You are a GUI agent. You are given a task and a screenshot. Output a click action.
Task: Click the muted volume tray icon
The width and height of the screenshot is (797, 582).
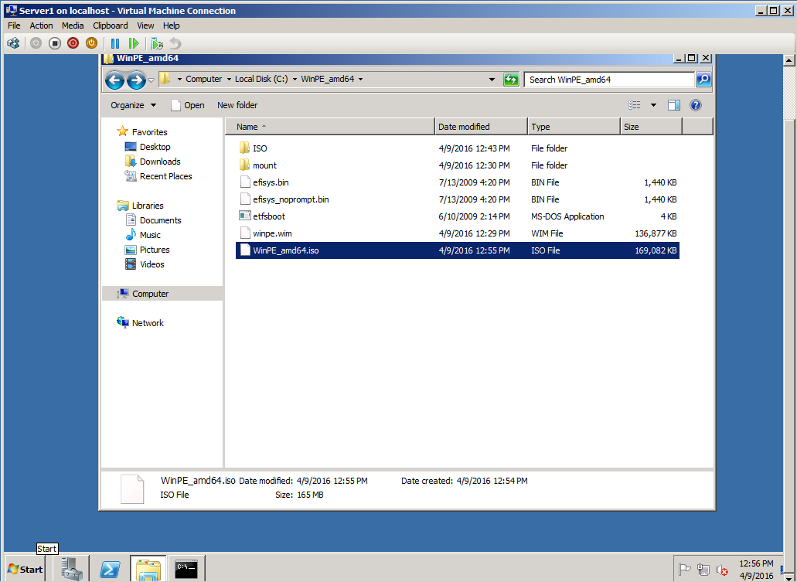722,570
